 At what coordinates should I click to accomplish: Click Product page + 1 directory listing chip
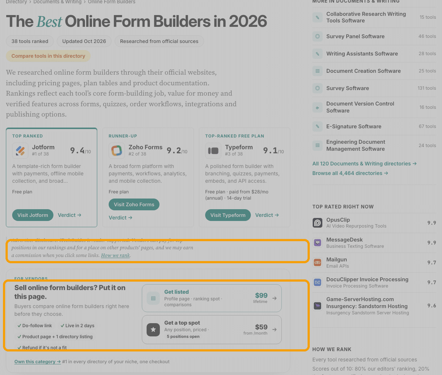click(x=55, y=337)
